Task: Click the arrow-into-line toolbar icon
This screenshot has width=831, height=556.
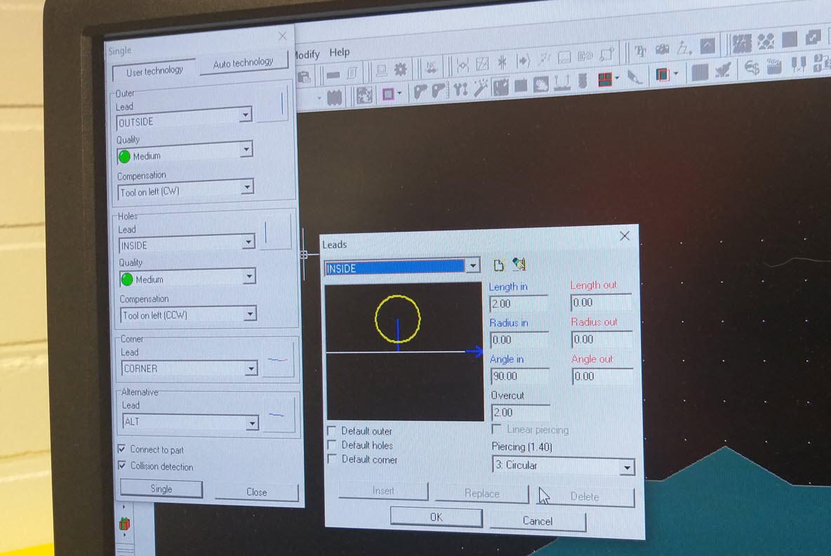Action: coord(523,61)
